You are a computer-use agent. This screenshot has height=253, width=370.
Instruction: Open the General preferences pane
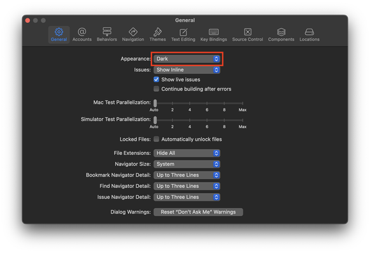pos(59,34)
